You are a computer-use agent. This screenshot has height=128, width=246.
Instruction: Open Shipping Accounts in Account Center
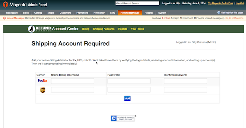click(104, 29)
